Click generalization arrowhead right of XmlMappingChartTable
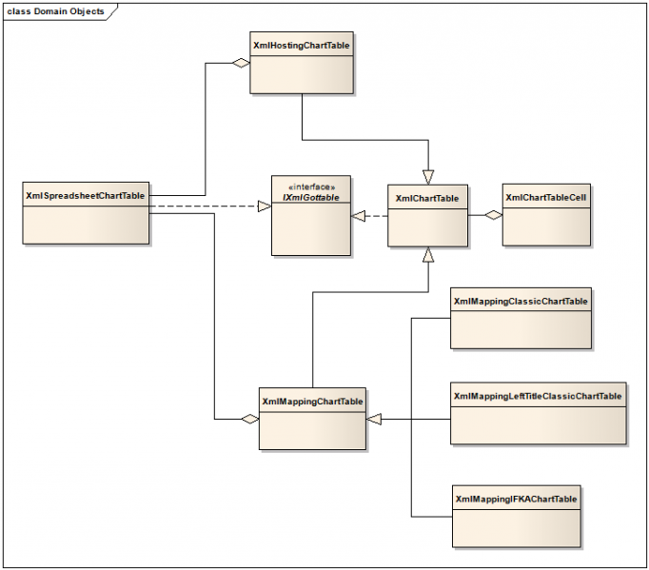 375,418
